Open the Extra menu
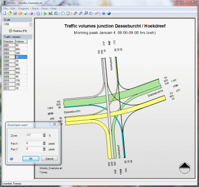Screen dimensions: 199x187 pyautogui.click(x=44, y=8)
